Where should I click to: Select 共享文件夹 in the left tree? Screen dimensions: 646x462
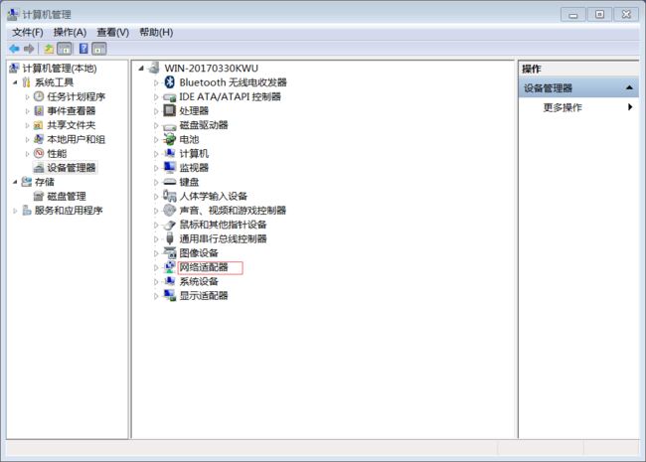(72, 125)
